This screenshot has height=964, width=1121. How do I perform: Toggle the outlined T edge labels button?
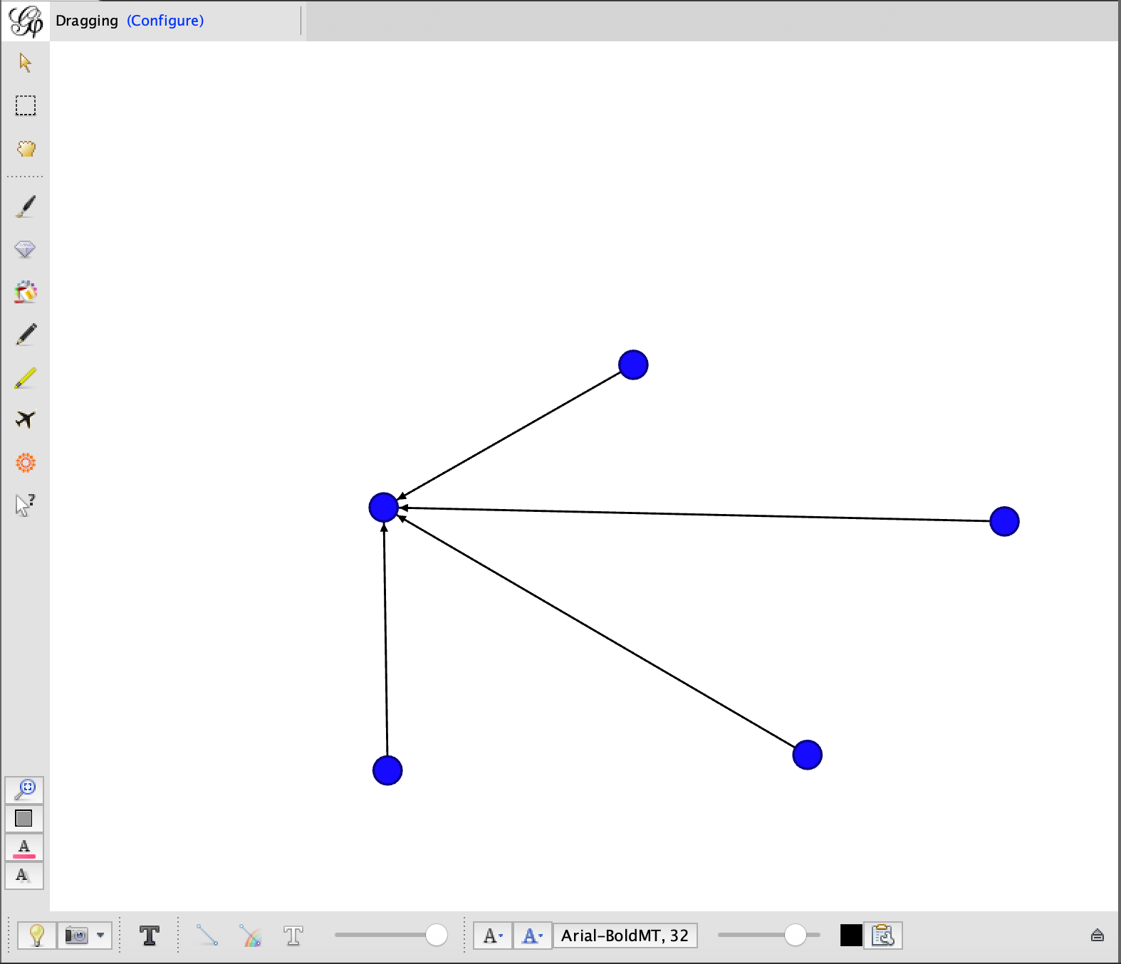coord(293,936)
